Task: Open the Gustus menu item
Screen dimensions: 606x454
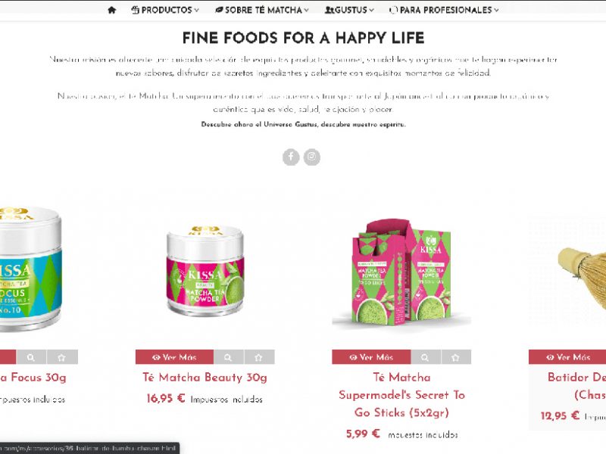Action: [x=349, y=10]
